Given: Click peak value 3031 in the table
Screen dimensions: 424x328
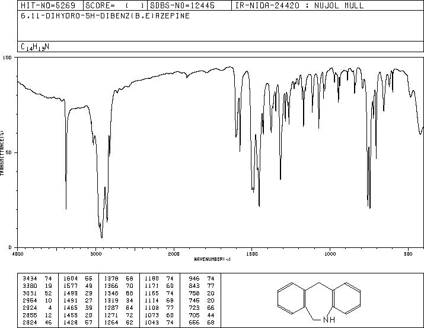Looking at the screenshot, I should [x=30, y=293].
